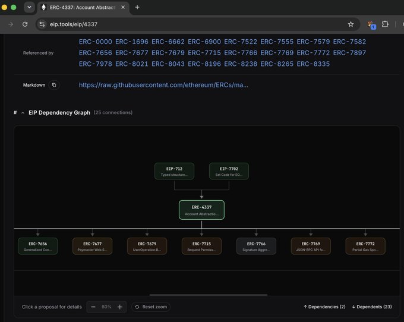Select the ERC-7769 JSON-RPC API node
404x322 pixels.
tap(311, 247)
